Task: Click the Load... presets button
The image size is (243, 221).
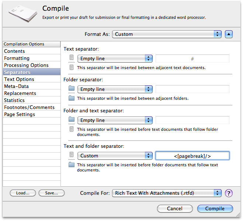Action: tap(23, 193)
